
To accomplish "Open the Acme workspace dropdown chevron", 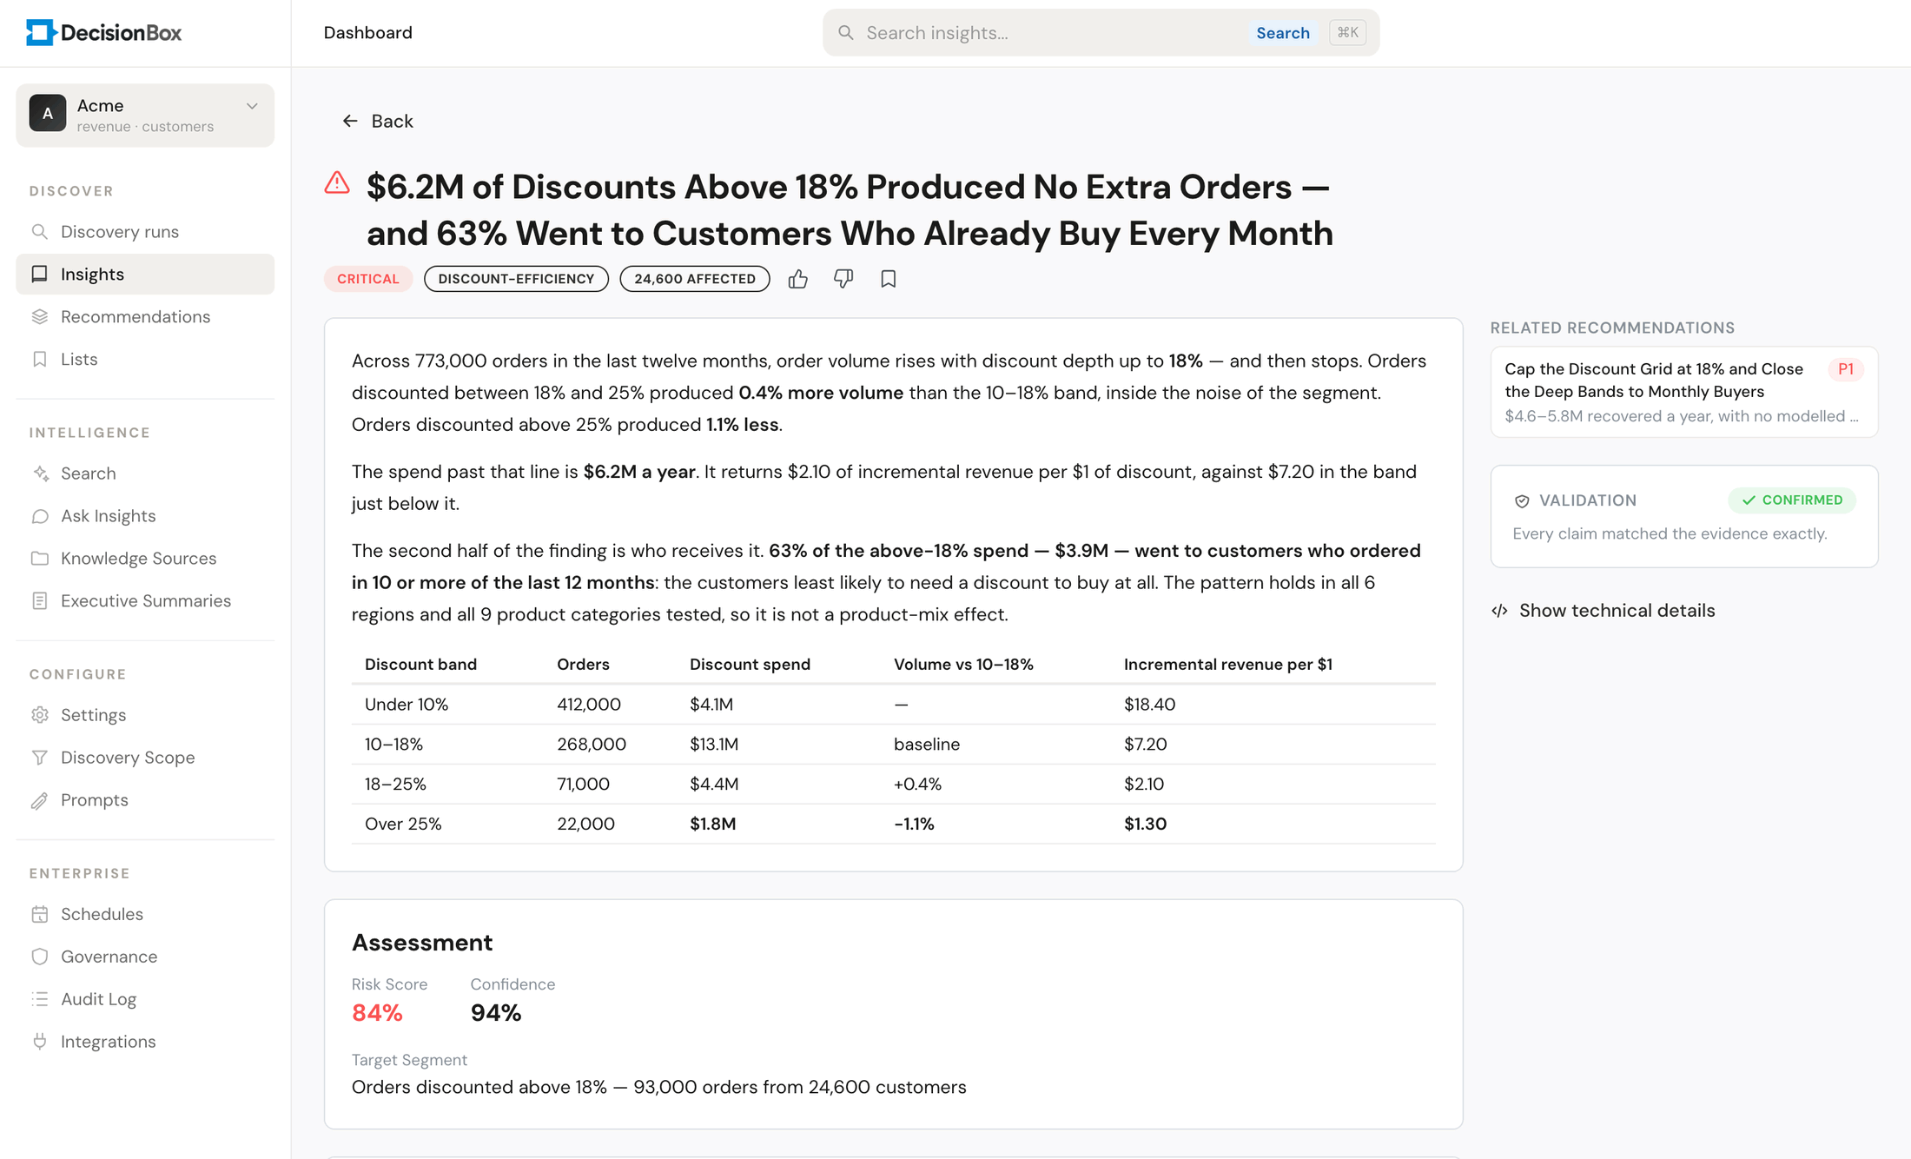I will 252,106.
